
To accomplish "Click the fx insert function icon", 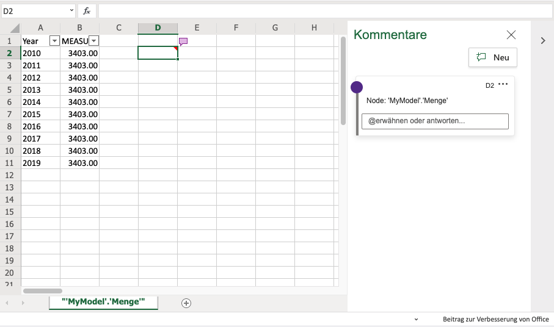I will (87, 11).
